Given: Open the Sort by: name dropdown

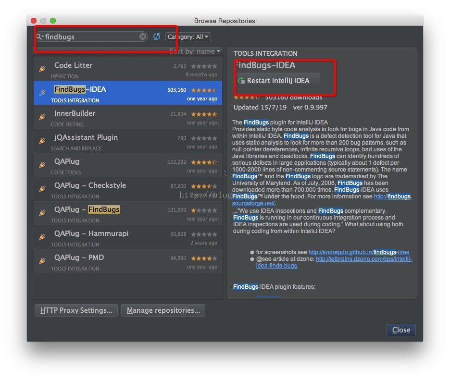Looking at the screenshot, I should (195, 51).
